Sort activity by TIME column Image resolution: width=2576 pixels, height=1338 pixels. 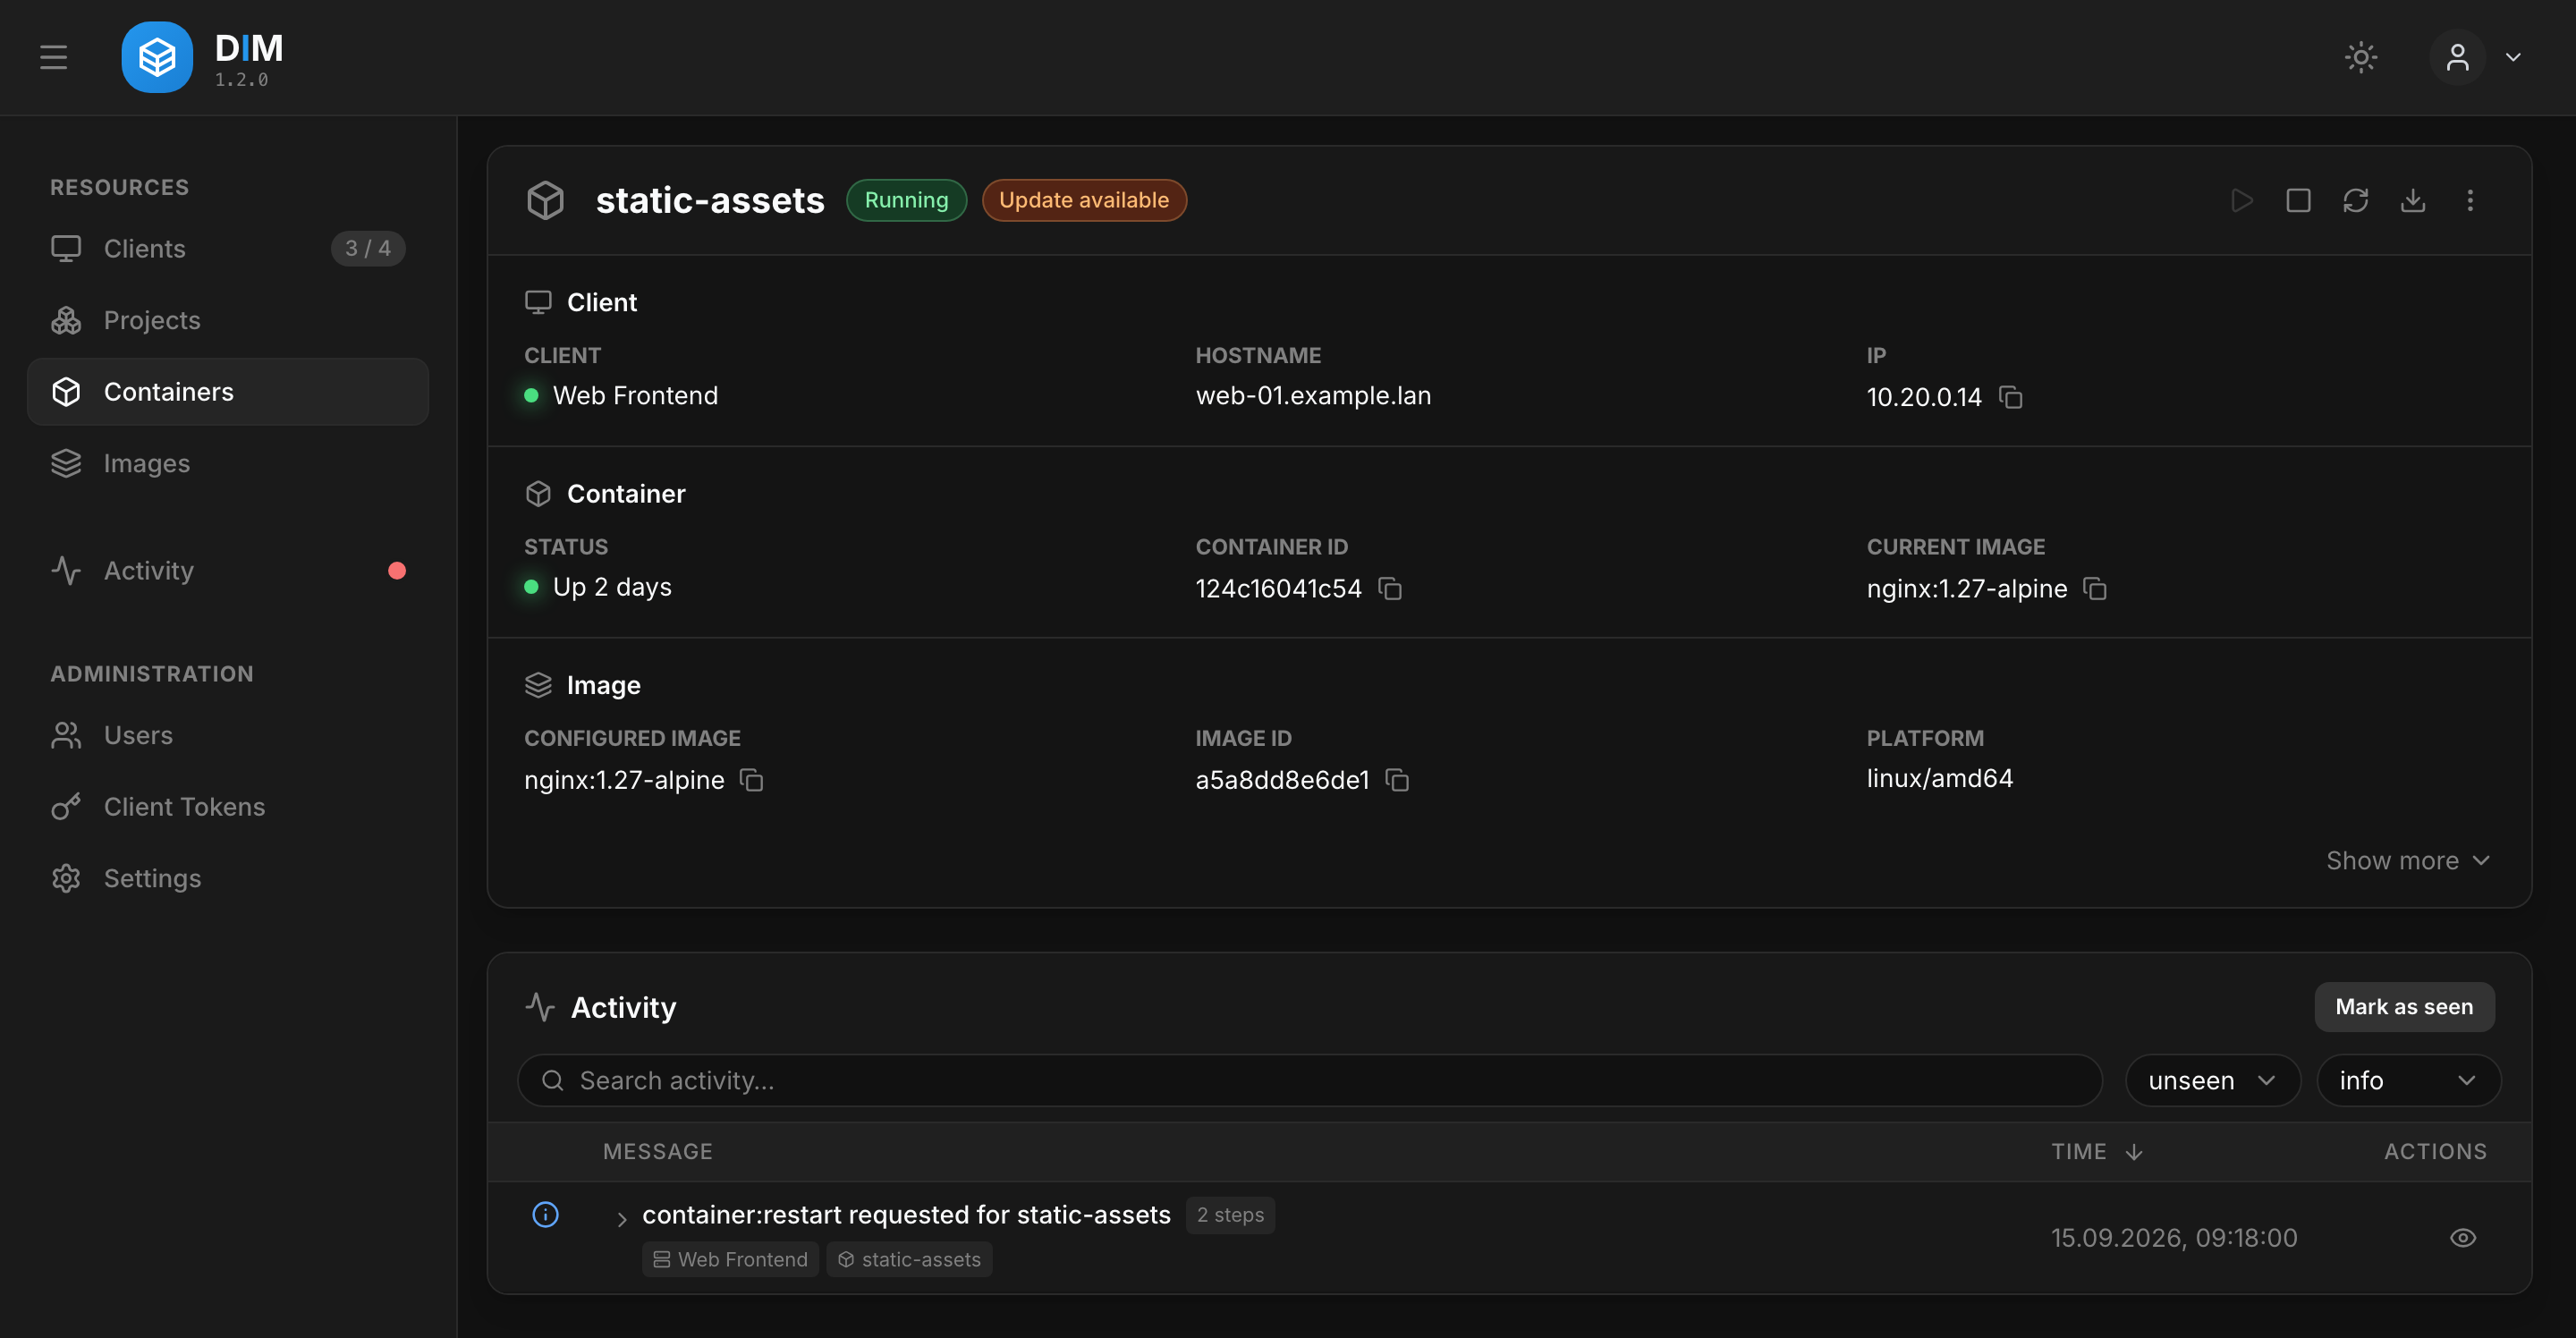[2097, 1151]
